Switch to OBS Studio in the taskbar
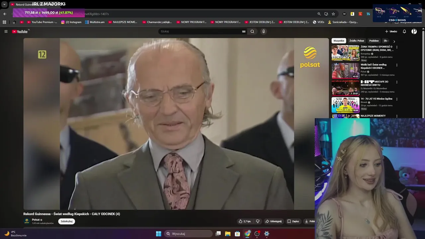The height and width of the screenshot is (239, 425). click(257, 234)
